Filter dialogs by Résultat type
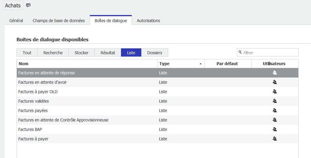Screen dimensions: 311x158 (x=108, y=53)
